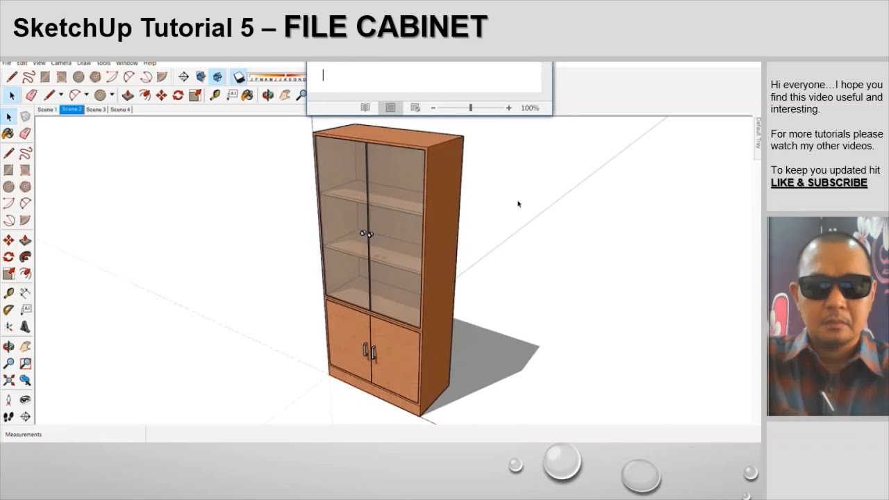Open the Window menu
The image size is (889, 500).
point(126,63)
